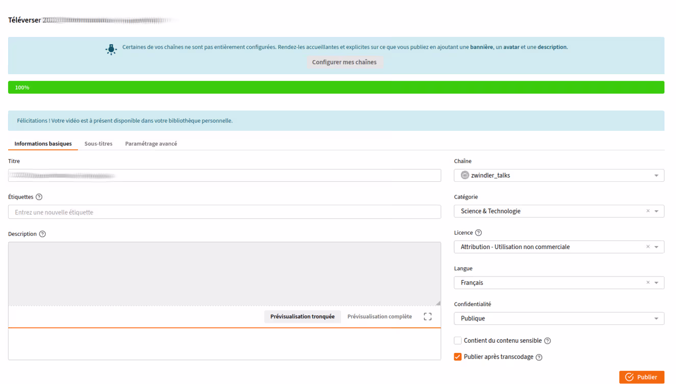Viewport: 676px width, 384px height.
Task: Open help for Publier après transcodage
Action: 539,357
